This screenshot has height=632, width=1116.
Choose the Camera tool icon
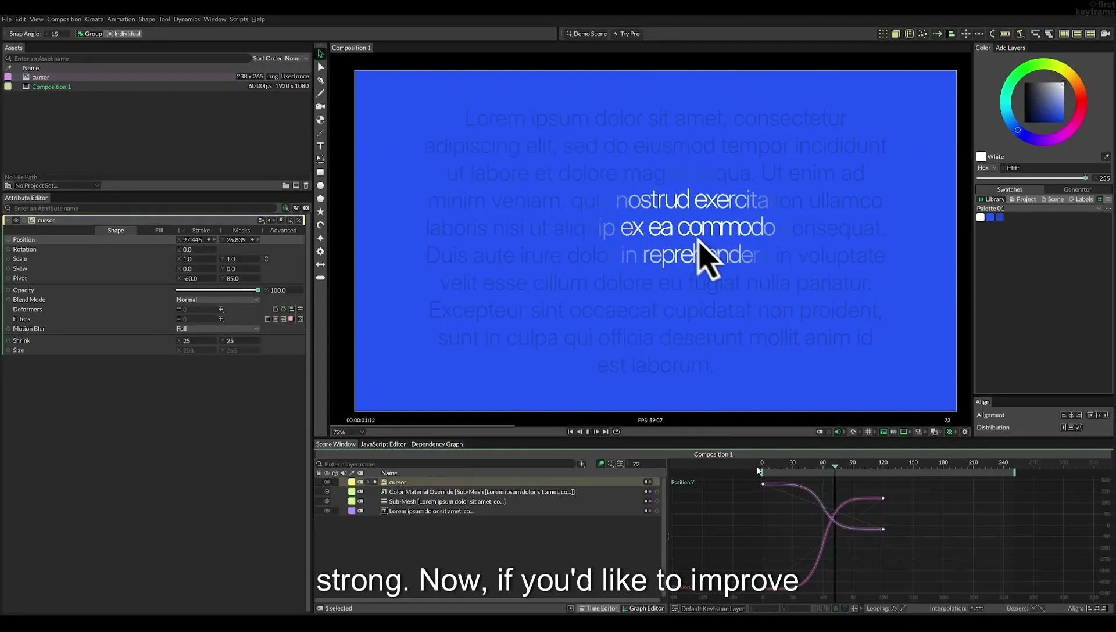click(320, 106)
